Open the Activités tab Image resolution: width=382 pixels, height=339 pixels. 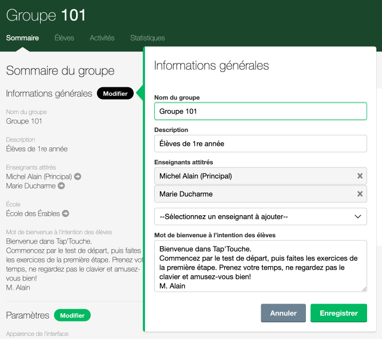pos(102,38)
